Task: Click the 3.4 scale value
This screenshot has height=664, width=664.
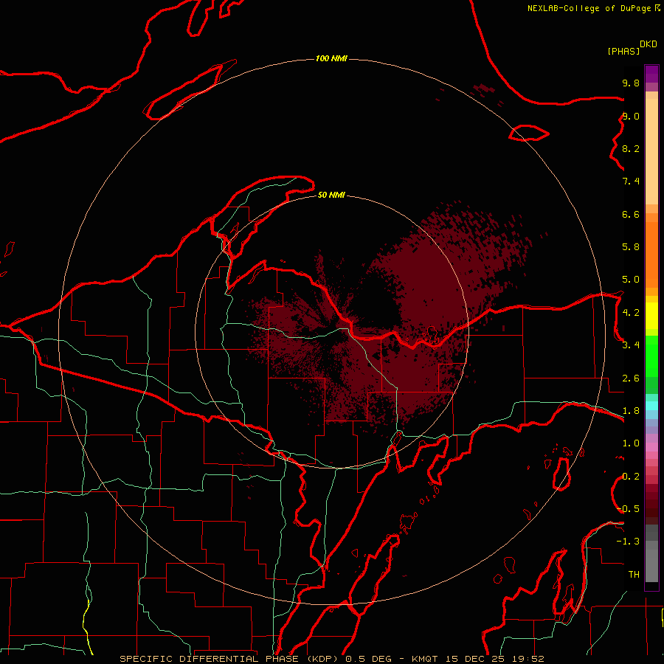Action: pyautogui.click(x=631, y=345)
